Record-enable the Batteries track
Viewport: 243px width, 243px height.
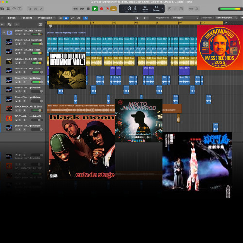[x=24, y=44]
